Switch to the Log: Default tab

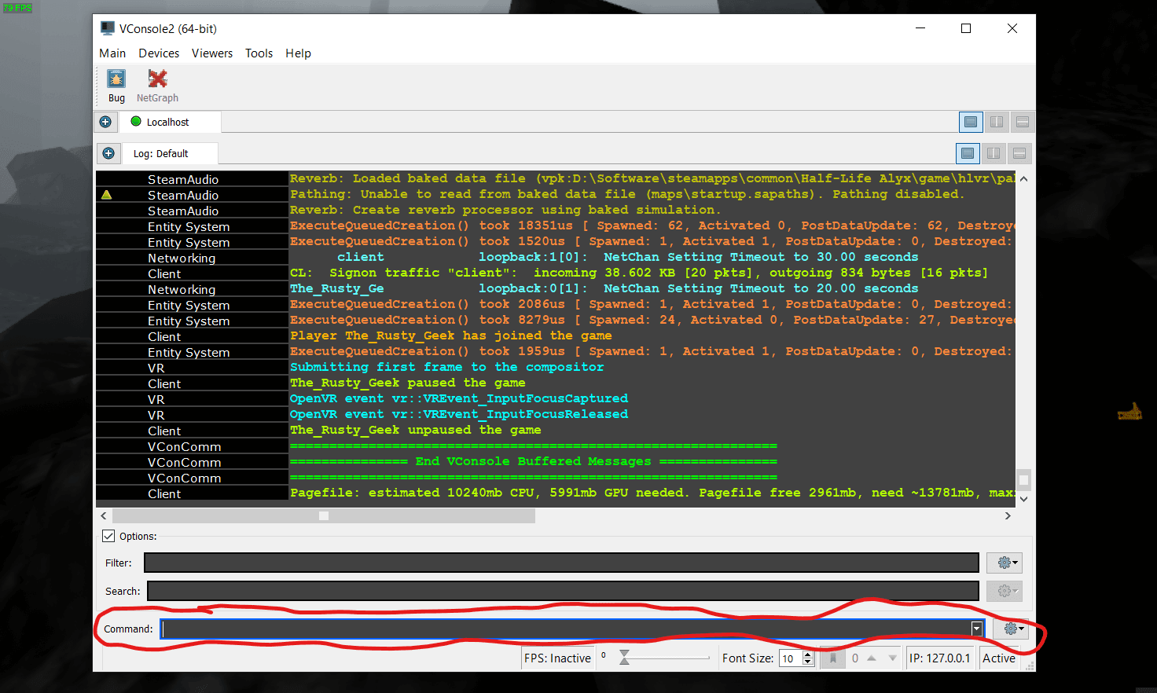(161, 154)
